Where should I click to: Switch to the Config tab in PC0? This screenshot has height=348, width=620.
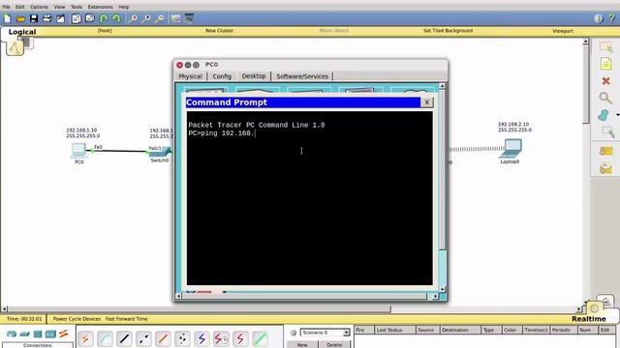222,76
